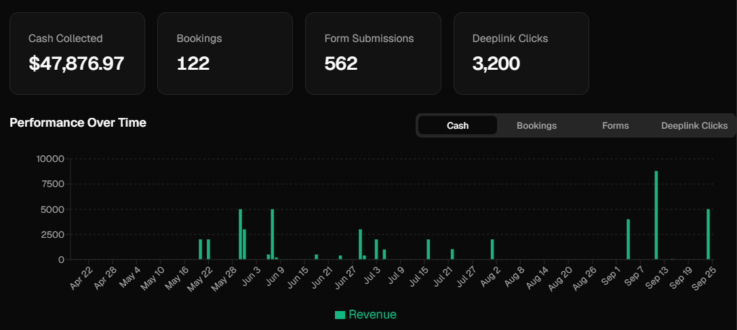Click the 10000 y-axis label
The image size is (737, 330).
tap(49, 159)
